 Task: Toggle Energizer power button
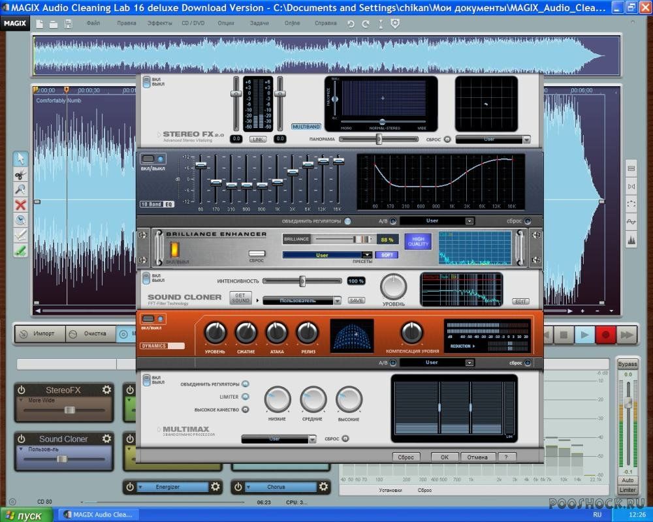(130, 487)
